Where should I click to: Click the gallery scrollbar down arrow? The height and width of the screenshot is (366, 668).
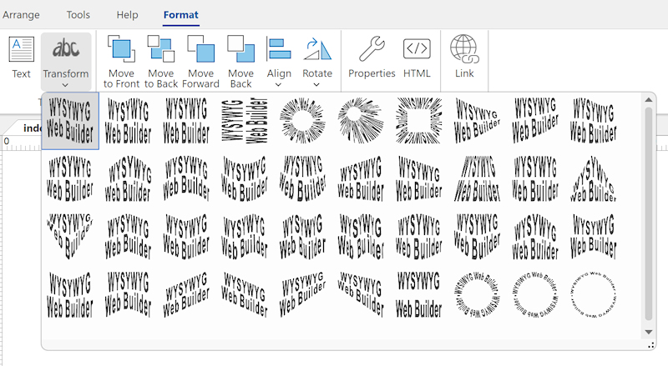coord(649,332)
